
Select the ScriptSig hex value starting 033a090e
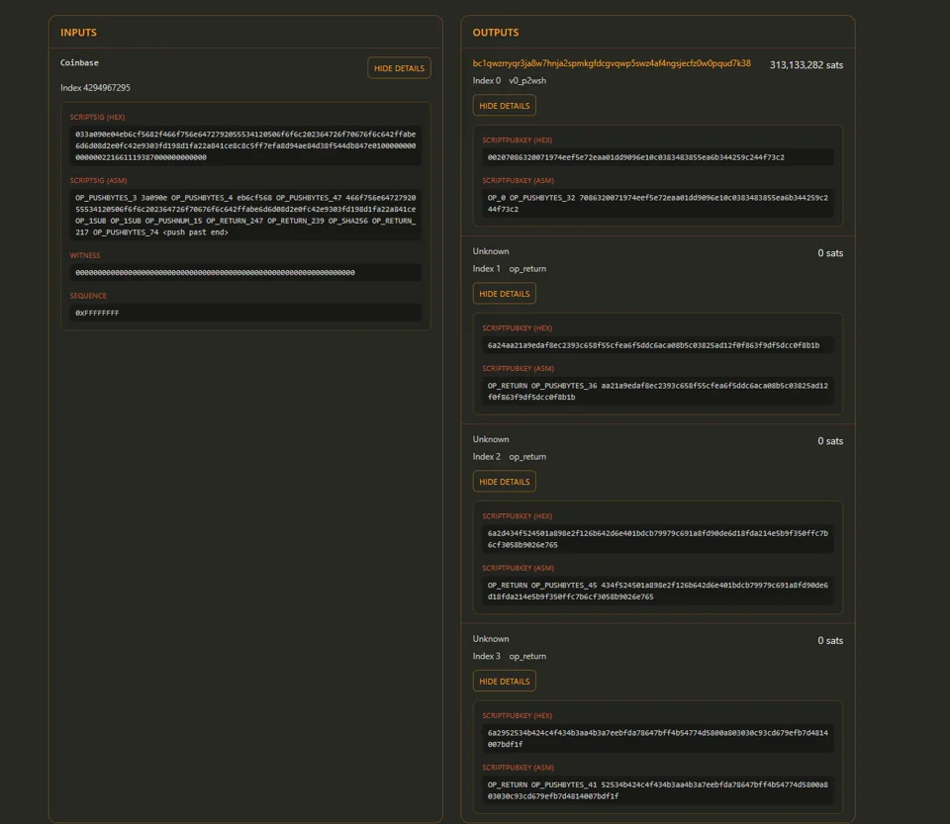(x=245, y=145)
